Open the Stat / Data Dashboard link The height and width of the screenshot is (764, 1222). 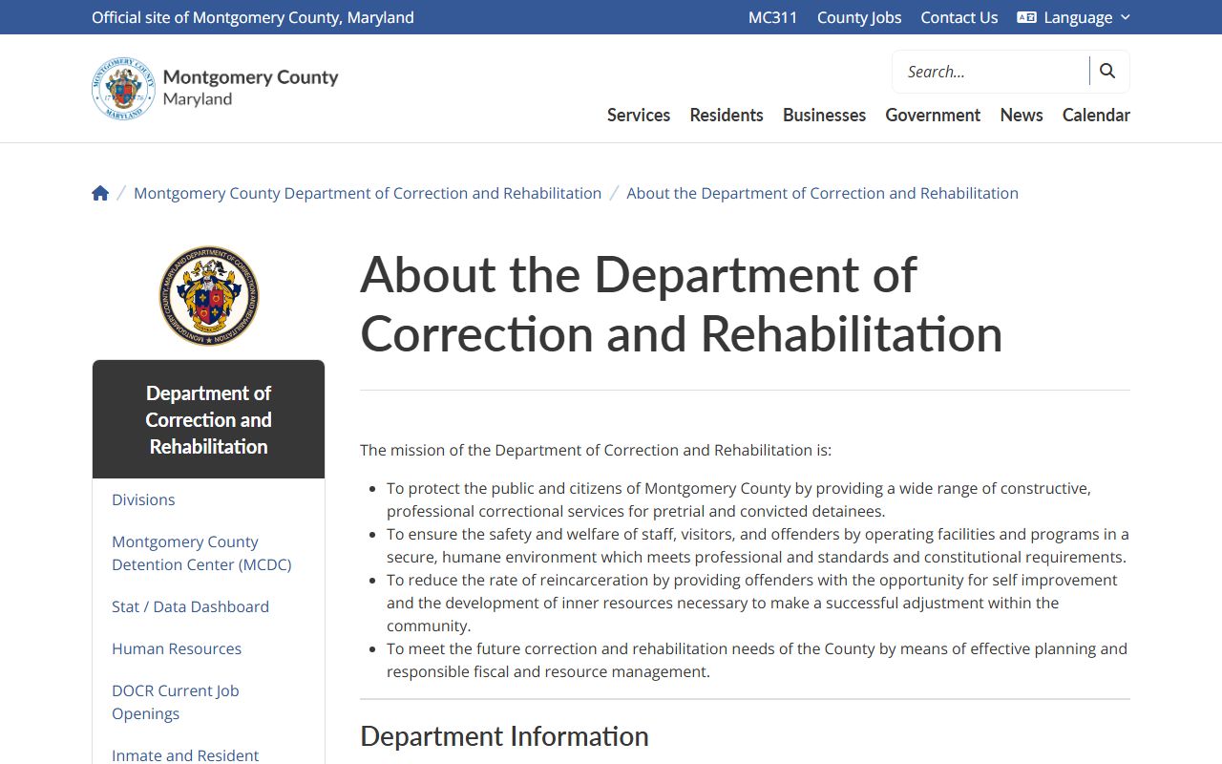pyautogui.click(x=190, y=606)
